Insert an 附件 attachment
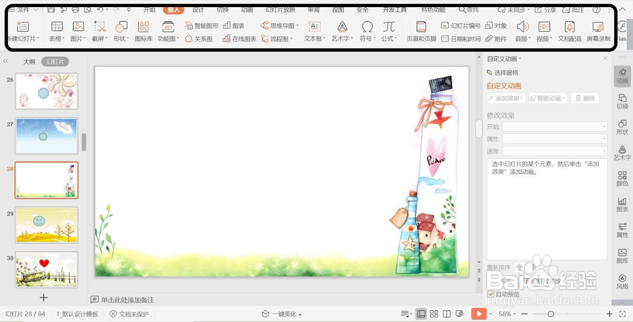Screen dimensions: 633x322 (x=496, y=39)
